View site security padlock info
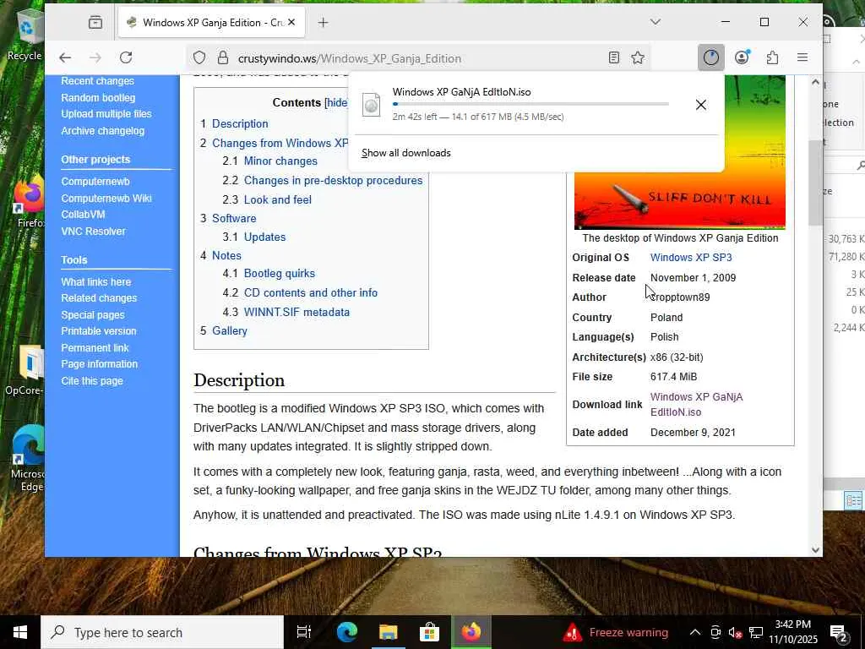 coord(223,58)
